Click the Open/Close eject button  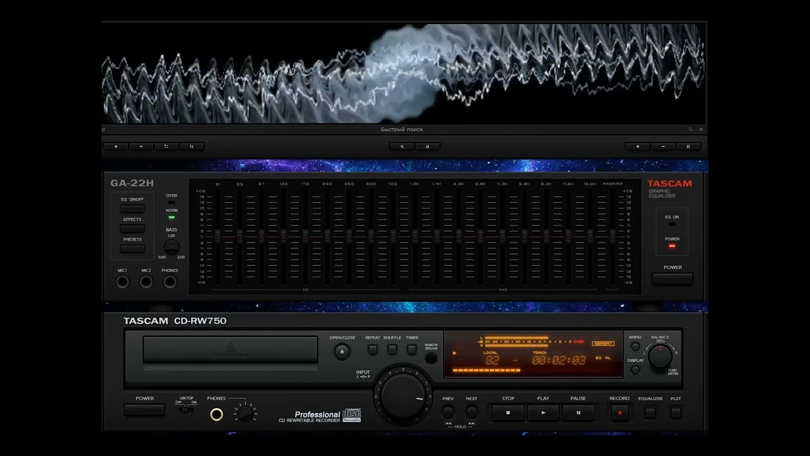click(x=342, y=351)
